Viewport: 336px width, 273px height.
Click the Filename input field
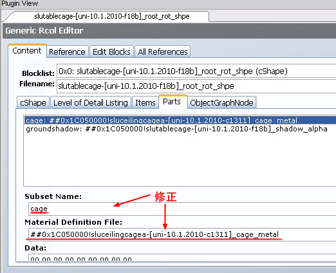click(x=196, y=86)
